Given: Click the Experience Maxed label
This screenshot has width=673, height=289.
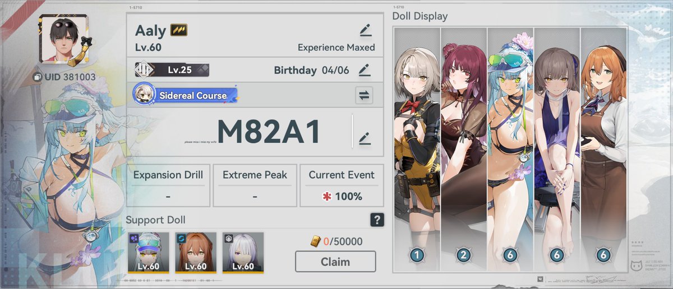Looking at the screenshot, I should point(336,47).
